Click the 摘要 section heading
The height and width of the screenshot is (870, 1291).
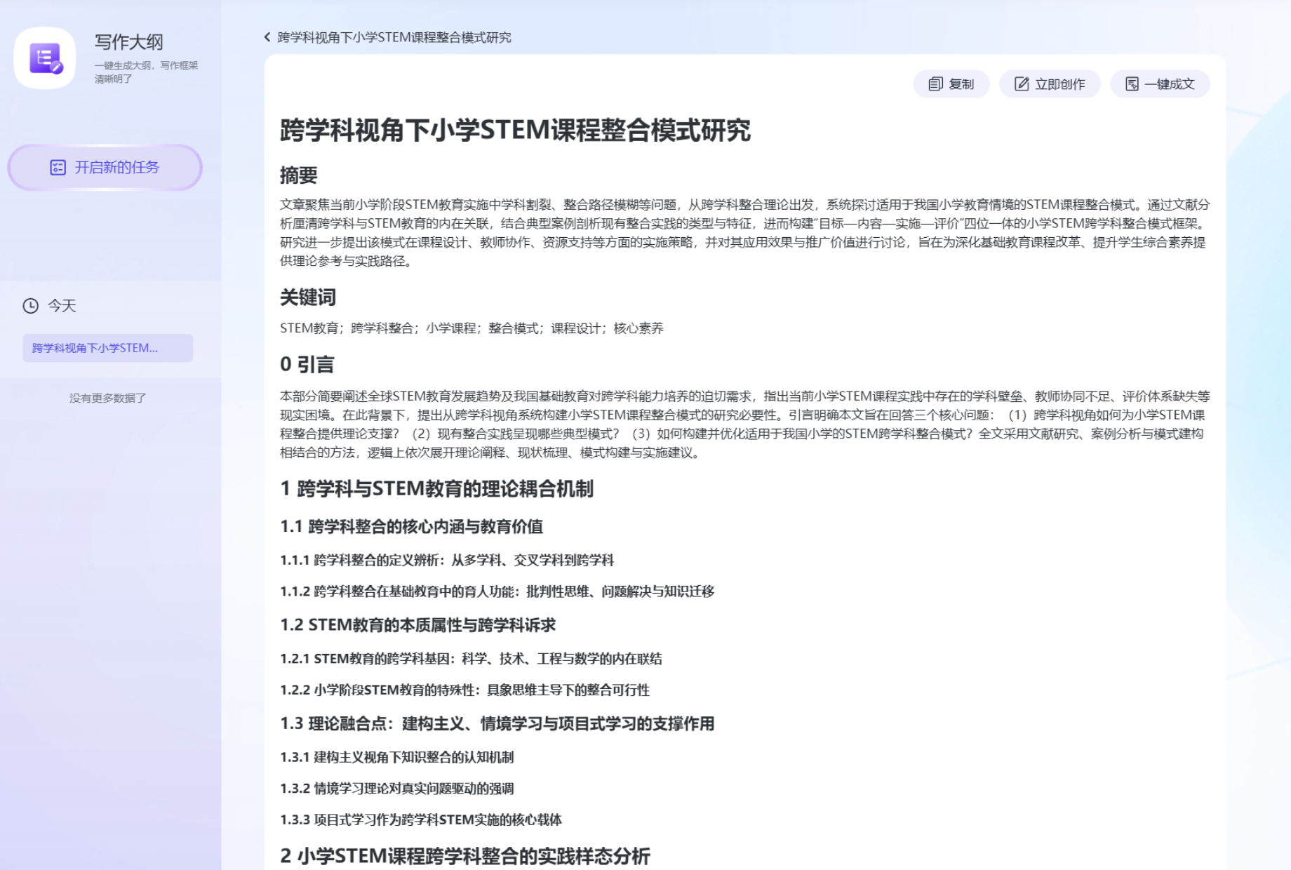[x=299, y=175]
